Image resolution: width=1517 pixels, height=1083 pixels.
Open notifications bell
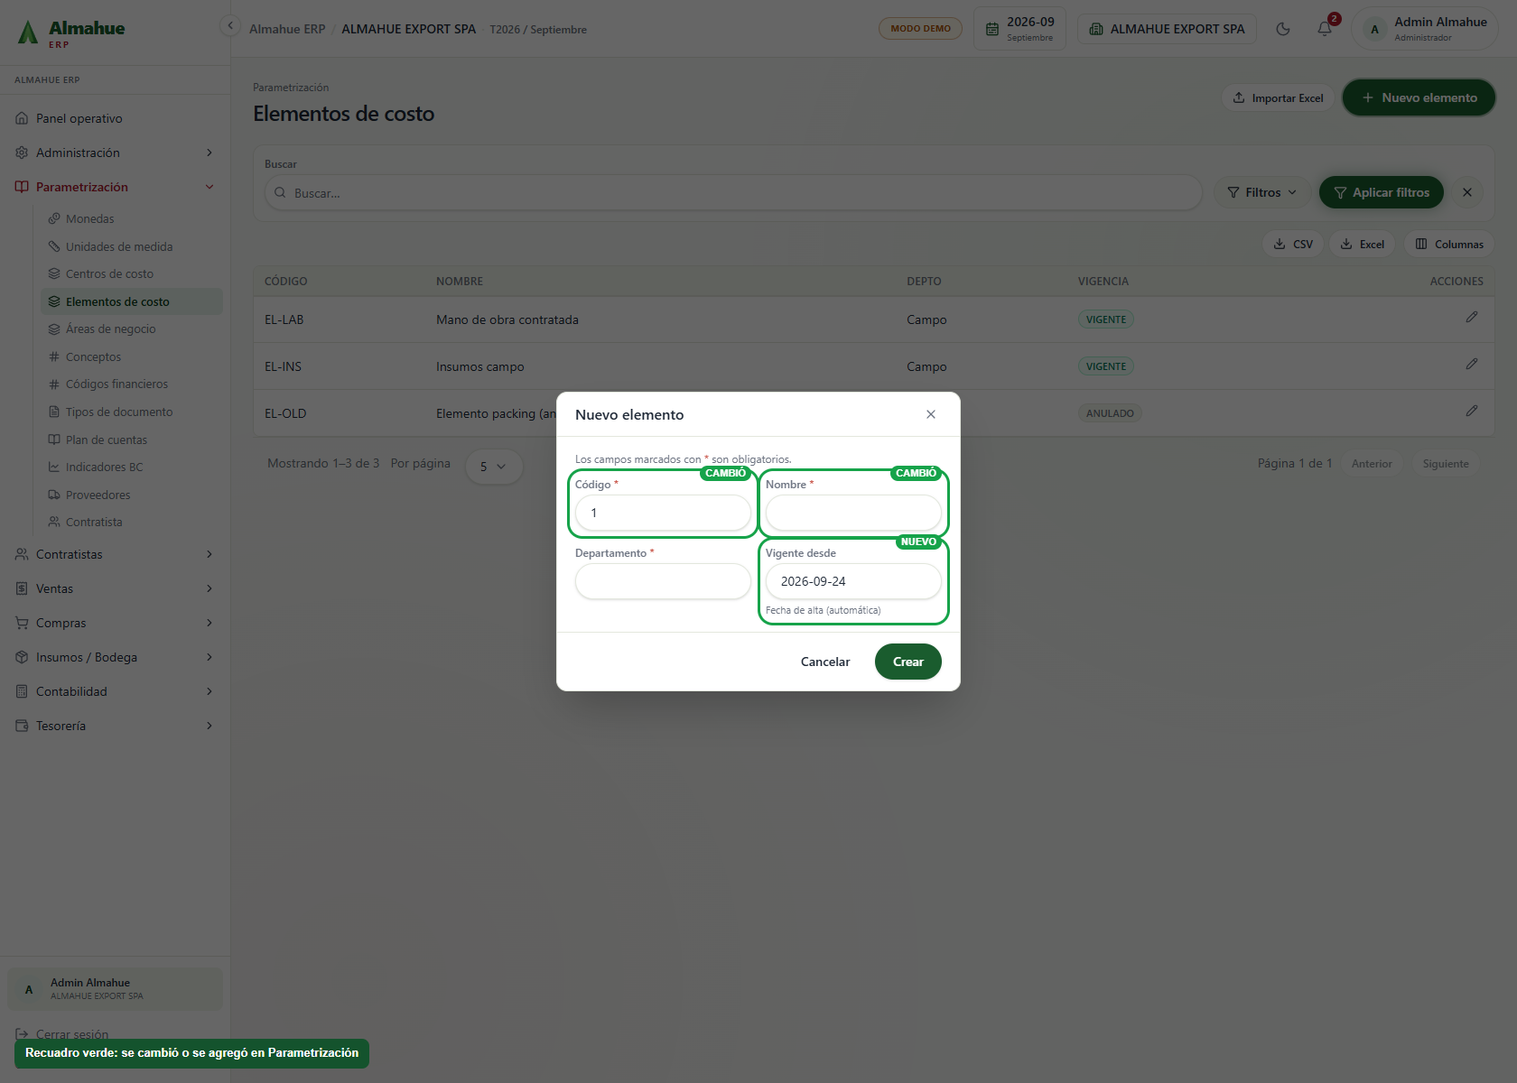pyautogui.click(x=1325, y=29)
